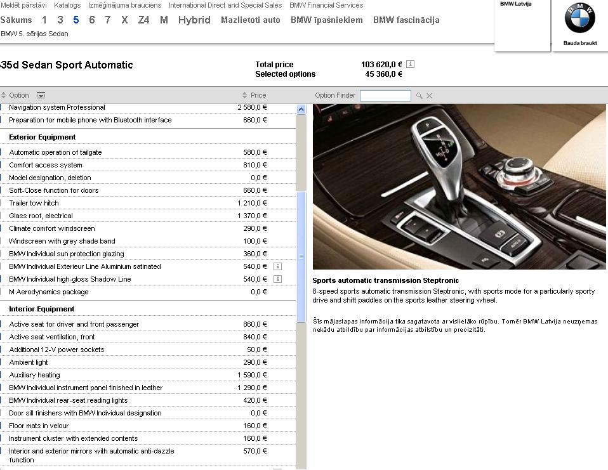Image resolution: width=608 pixels, height=470 pixels.
Task: Select BMW Individual rear-seat reading lights row
Action: click(148, 400)
